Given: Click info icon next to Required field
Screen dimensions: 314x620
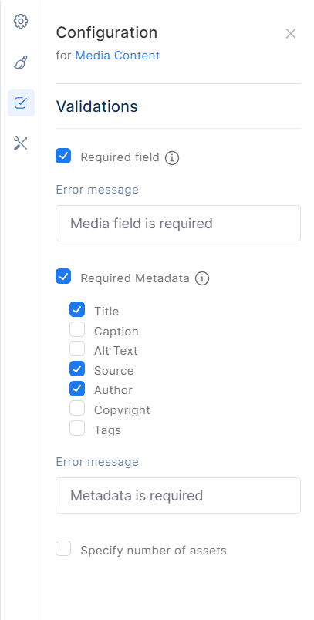Looking at the screenshot, I should (x=172, y=158).
